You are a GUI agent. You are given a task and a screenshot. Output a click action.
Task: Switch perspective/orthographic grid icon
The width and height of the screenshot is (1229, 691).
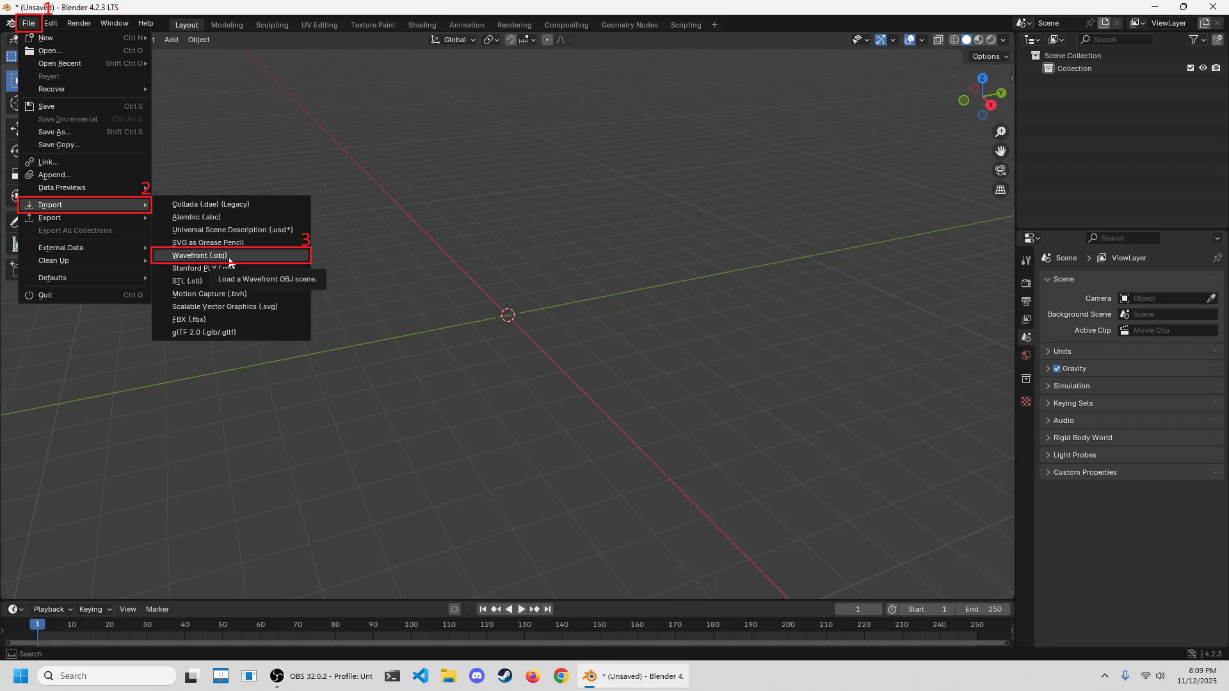pyautogui.click(x=1000, y=190)
